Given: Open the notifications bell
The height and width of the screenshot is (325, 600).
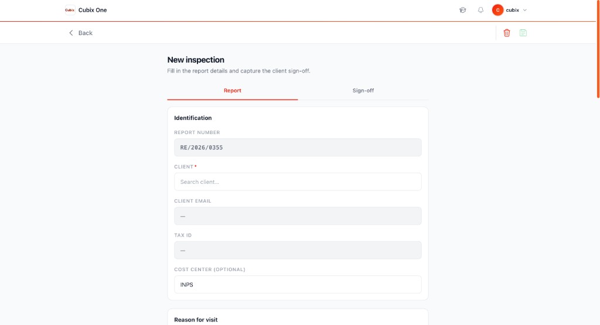Looking at the screenshot, I should (x=480, y=11).
